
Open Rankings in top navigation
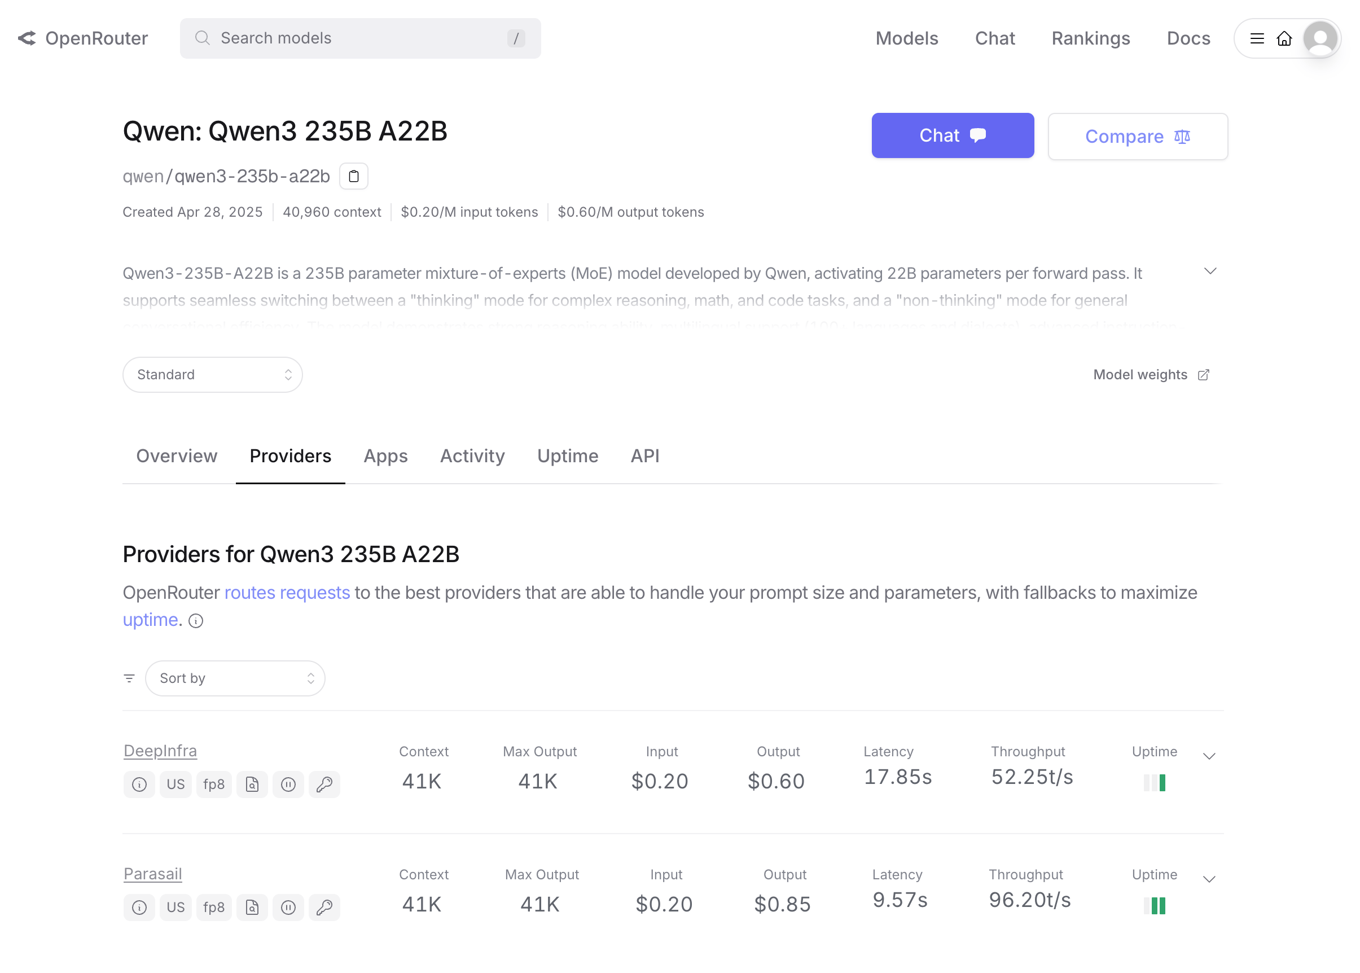pos(1090,38)
